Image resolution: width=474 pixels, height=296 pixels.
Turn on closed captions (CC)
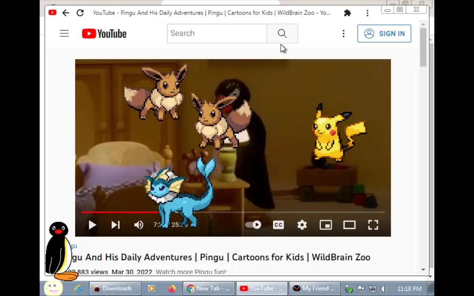coord(278,225)
